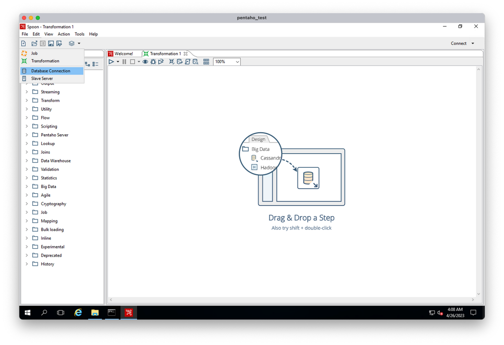The width and height of the screenshot is (504, 345).
Task: Open the Edit menu
Action: click(36, 34)
